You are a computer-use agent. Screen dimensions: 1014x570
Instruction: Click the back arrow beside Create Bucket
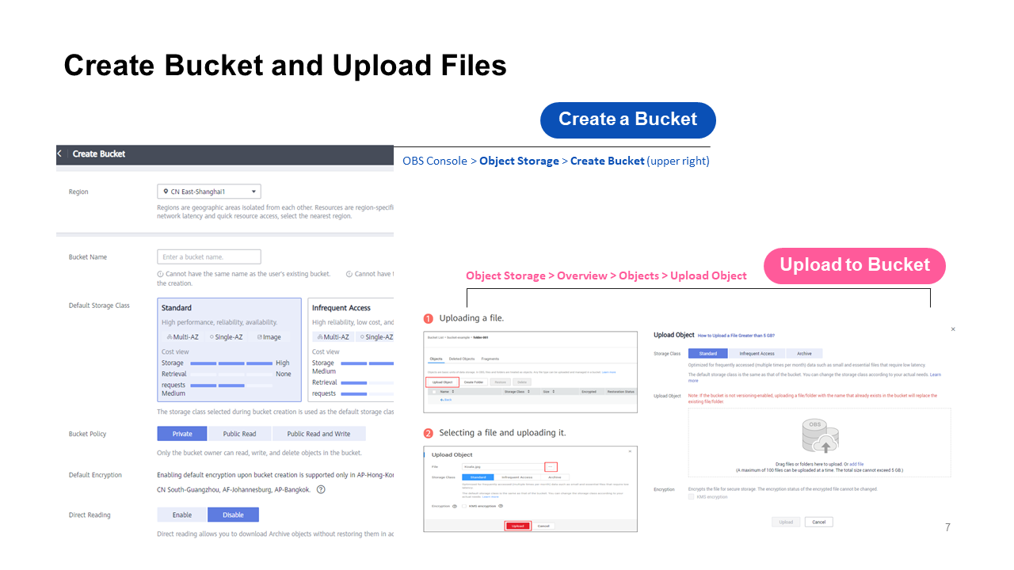[x=59, y=154]
